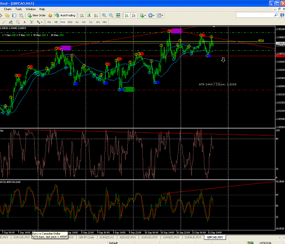Switch timeframe to D1
Screen dimensions: 285x244
pos(91,22)
